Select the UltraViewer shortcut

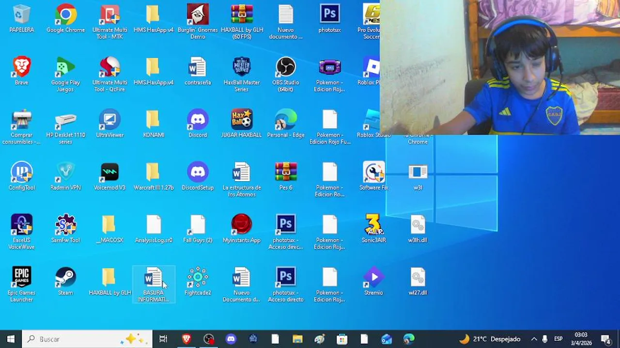tap(109, 124)
